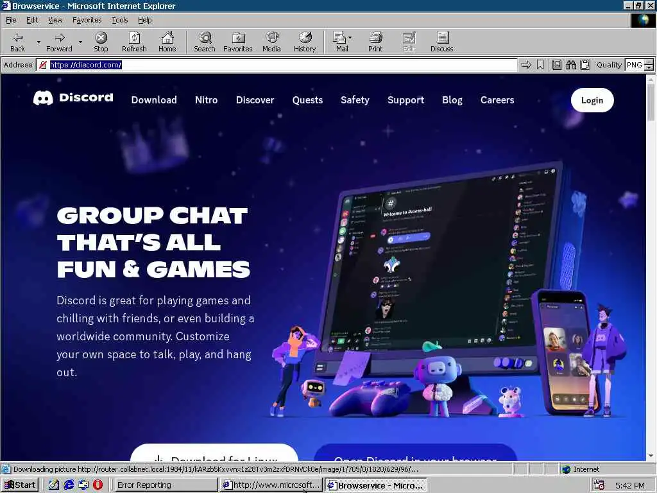Open the Edit menu

coord(32,20)
